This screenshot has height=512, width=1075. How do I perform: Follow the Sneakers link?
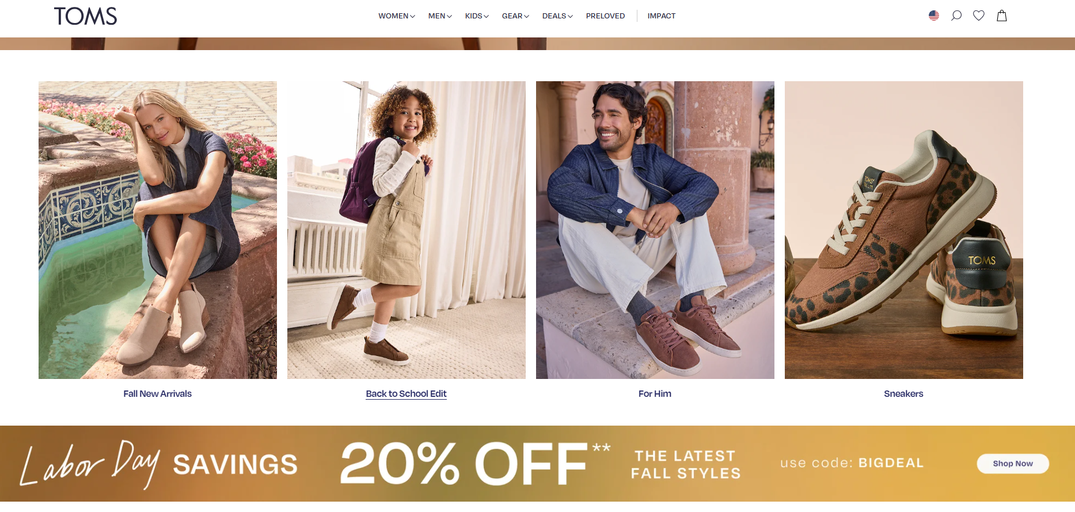tap(903, 394)
